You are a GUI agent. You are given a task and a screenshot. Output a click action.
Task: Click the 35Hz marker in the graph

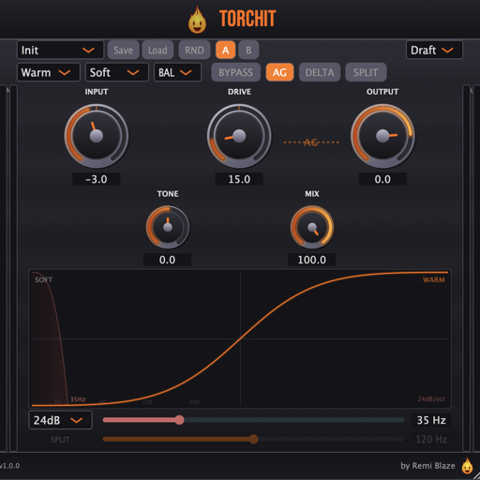pyautogui.click(x=78, y=399)
